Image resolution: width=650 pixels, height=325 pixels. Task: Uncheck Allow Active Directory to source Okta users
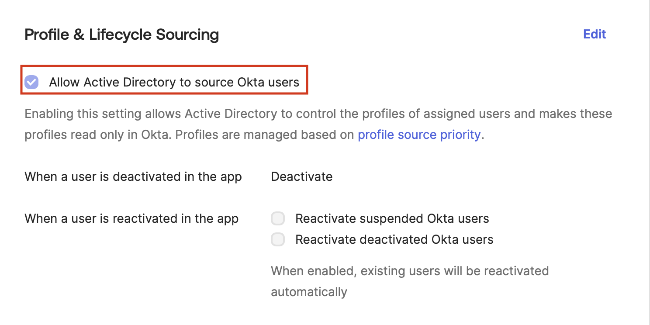31,82
